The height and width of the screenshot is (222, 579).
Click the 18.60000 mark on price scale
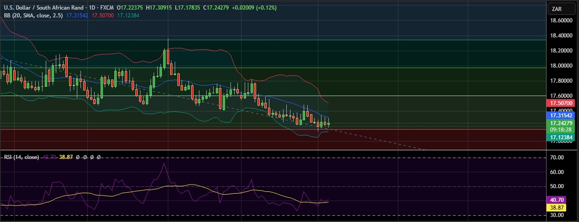coord(562,21)
